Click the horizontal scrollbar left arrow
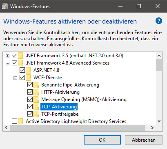 6,127
